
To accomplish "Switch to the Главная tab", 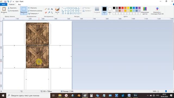I will [12, 4].
